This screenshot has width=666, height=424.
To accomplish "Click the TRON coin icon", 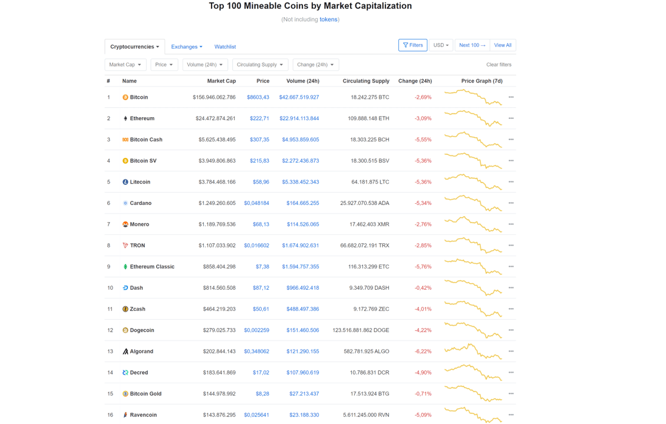I will (126, 246).
